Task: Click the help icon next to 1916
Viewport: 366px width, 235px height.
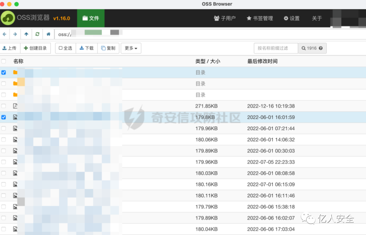Action: coord(321,48)
